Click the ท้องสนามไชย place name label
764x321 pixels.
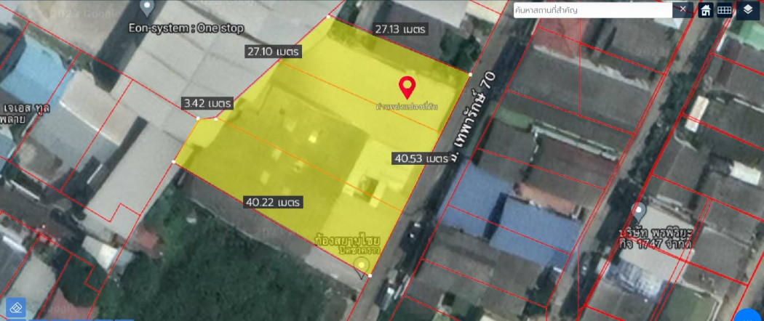coord(348,241)
